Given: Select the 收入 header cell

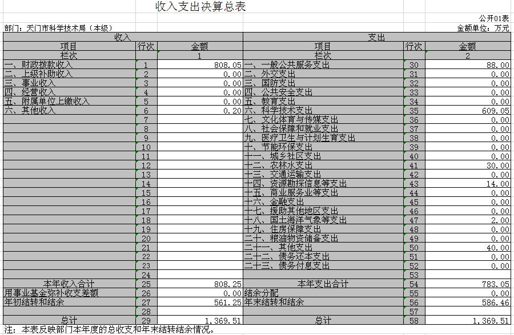Looking at the screenshot, I should pyautogui.click(x=123, y=37).
